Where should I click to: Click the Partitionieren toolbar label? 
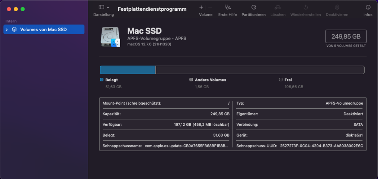click(254, 15)
